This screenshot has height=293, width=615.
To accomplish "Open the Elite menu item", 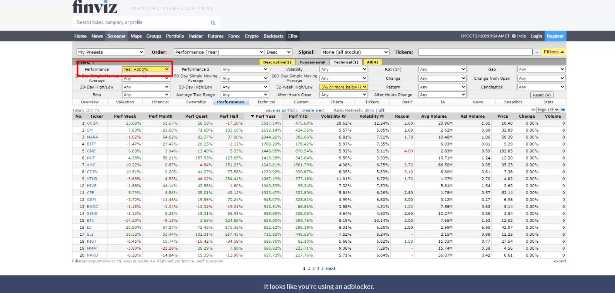I will click(x=293, y=36).
